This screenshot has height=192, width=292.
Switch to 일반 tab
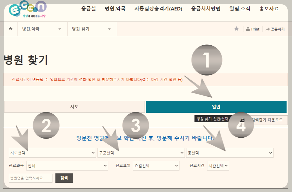216,107
